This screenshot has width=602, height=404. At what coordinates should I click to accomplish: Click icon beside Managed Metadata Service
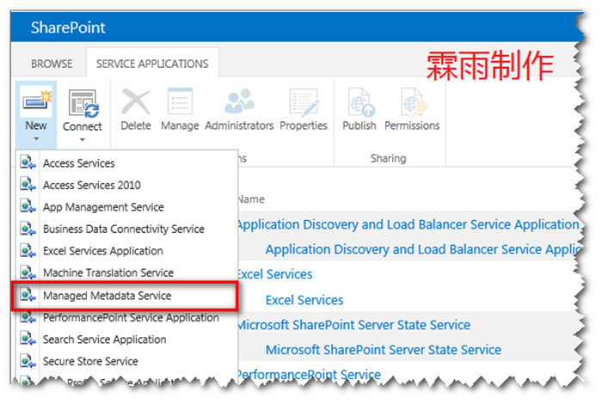tap(28, 295)
